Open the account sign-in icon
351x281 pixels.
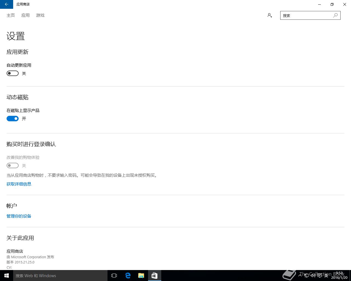point(270,15)
